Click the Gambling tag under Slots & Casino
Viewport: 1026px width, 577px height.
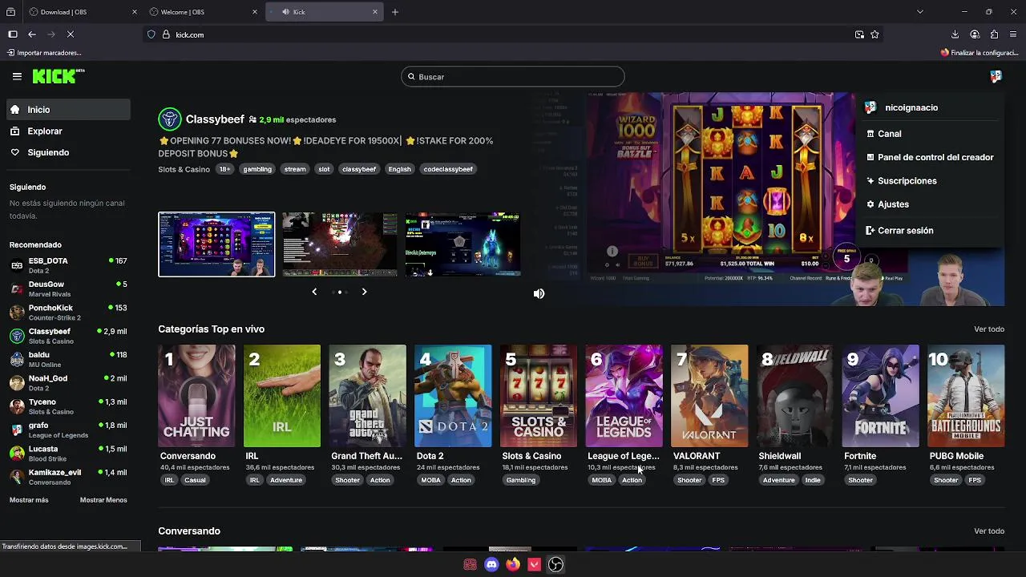[x=520, y=480]
